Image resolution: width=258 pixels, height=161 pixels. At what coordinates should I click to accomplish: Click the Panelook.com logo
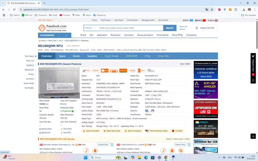(x=52, y=28)
